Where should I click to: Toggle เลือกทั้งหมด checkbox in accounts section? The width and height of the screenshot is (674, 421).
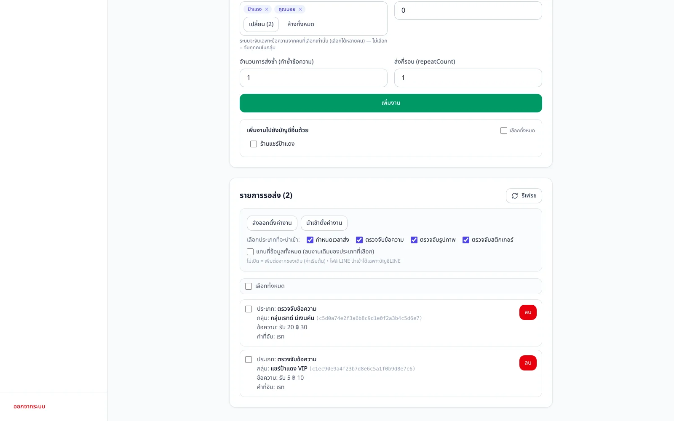click(504, 131)
